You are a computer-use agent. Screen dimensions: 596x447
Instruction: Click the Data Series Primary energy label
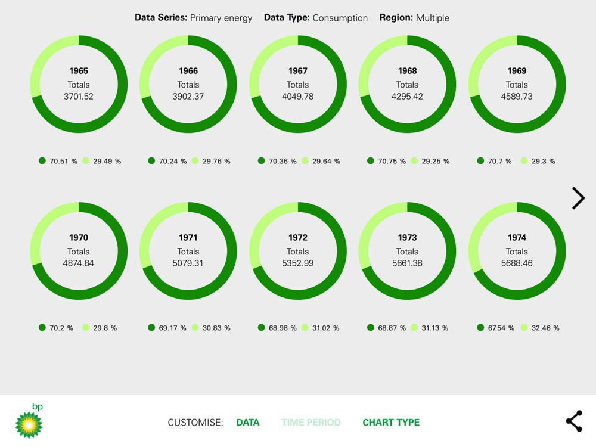click(194, 18)
